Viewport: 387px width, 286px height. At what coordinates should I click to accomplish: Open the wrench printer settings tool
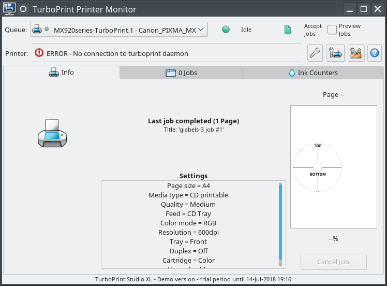pos(315,53)
